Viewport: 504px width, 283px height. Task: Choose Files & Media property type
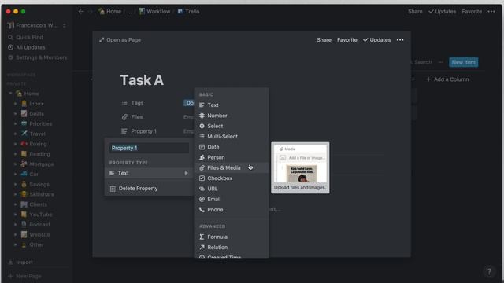[x=232, y=167]
